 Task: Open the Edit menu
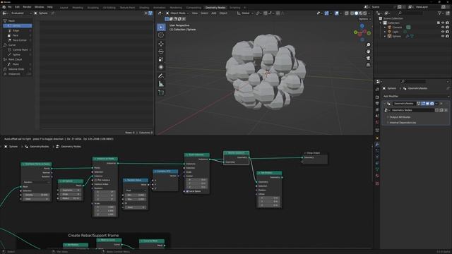17,7
